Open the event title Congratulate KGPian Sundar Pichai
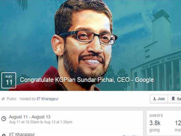The image size is (181, 136). coord(87,80)
